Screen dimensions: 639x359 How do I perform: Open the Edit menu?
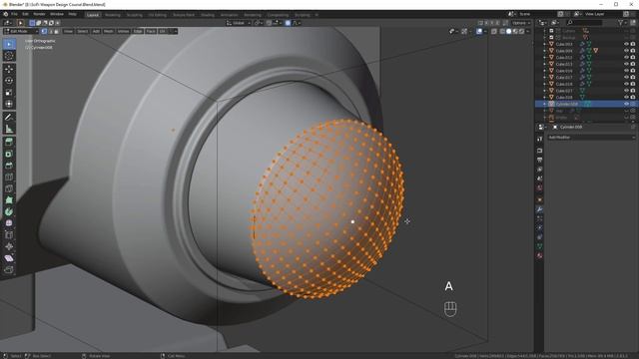(25, 14)
